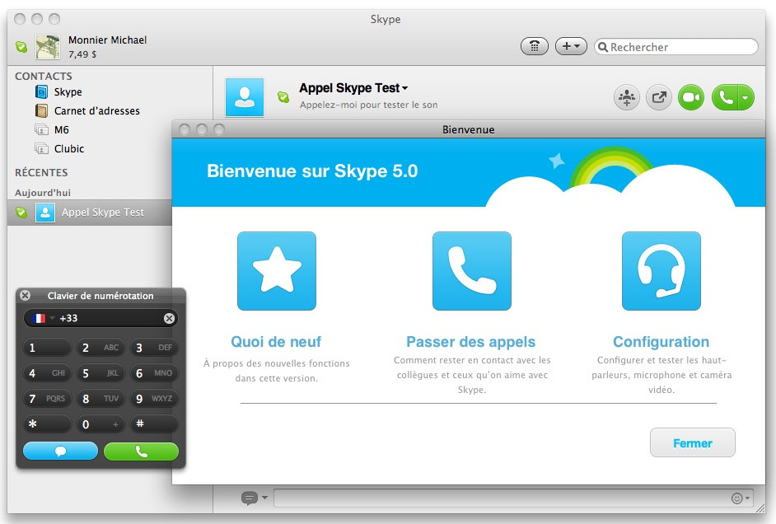Image resolution: width=776 pixels, height=524 pixels.
Task: Open Configuration headset icon
Action: [x=661, y=271]
